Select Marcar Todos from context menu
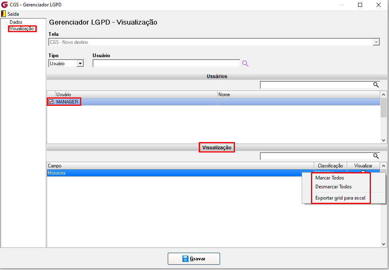 [329, 178]
